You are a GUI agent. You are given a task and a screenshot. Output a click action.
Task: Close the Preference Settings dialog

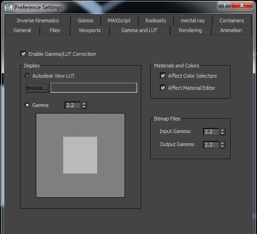tap(242, 5)
